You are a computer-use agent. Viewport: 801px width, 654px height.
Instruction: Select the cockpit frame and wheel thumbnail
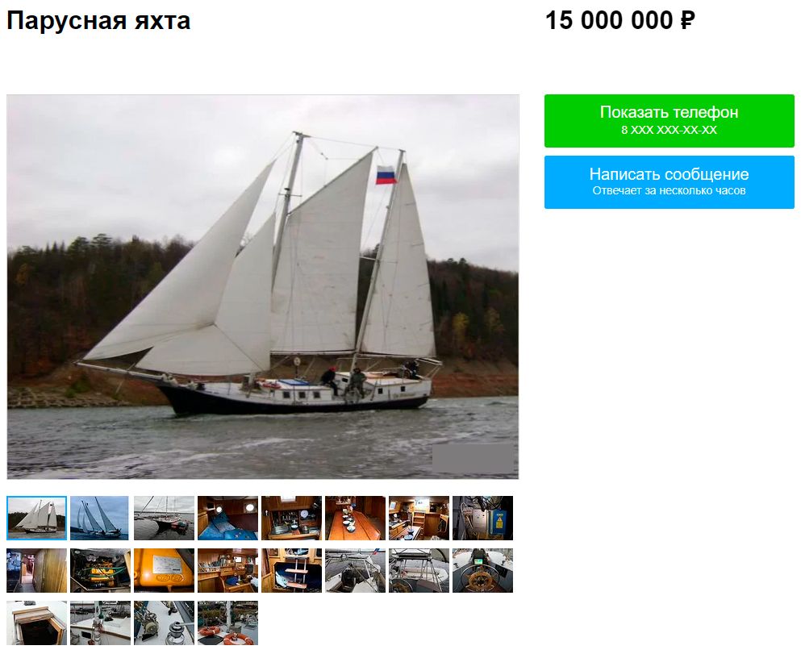419,570
